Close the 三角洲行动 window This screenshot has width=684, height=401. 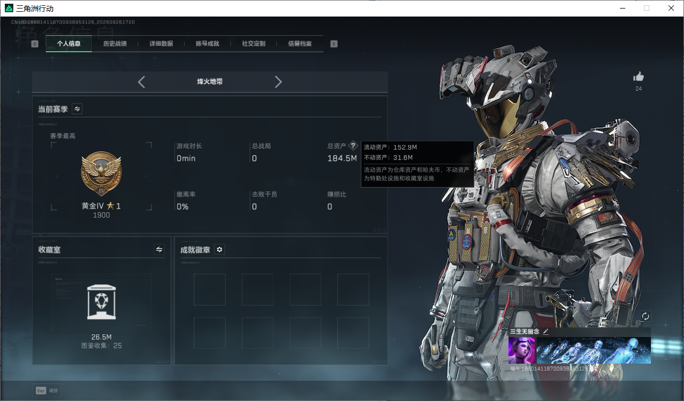coord(671,8)
